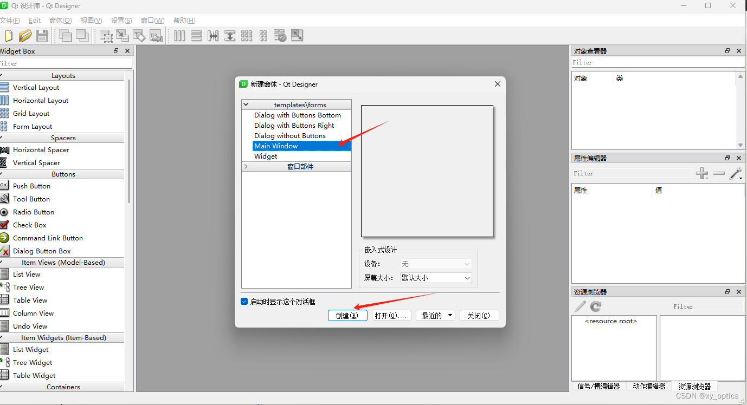Collapse the templates\forms tree section
This screenshot has width=747, height=405.
click(x=246, y=104)
